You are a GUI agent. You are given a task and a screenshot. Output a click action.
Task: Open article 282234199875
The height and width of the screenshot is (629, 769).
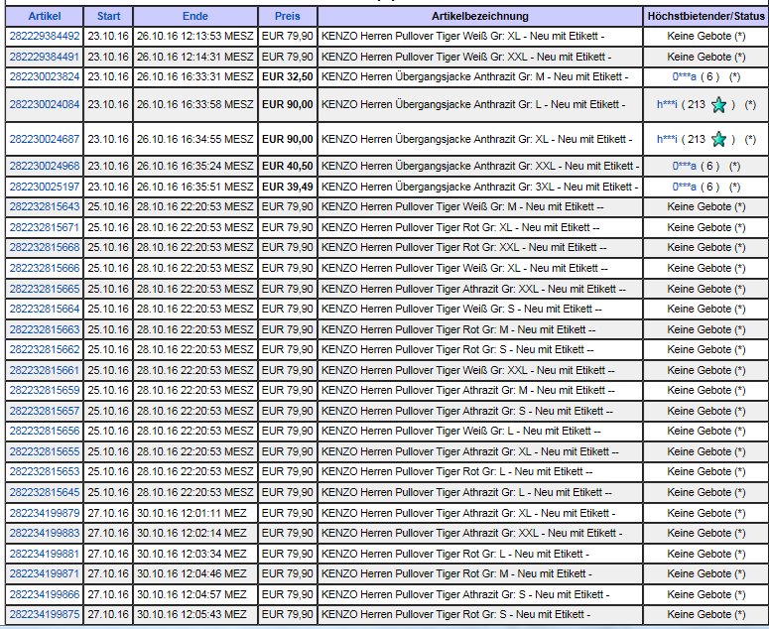(x=44, y=614)
